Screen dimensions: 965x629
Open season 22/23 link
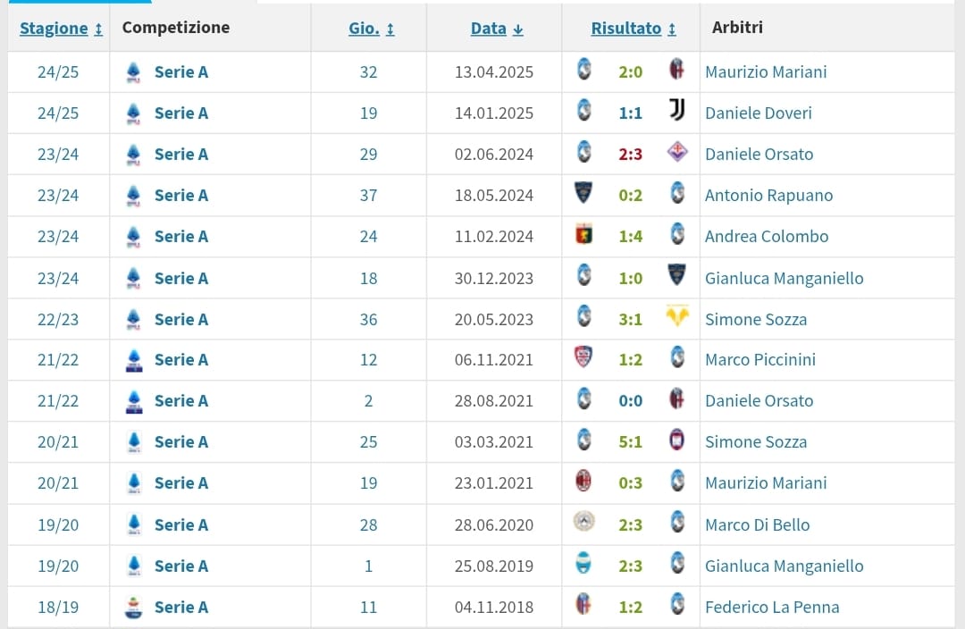click(x=58, y=320)
